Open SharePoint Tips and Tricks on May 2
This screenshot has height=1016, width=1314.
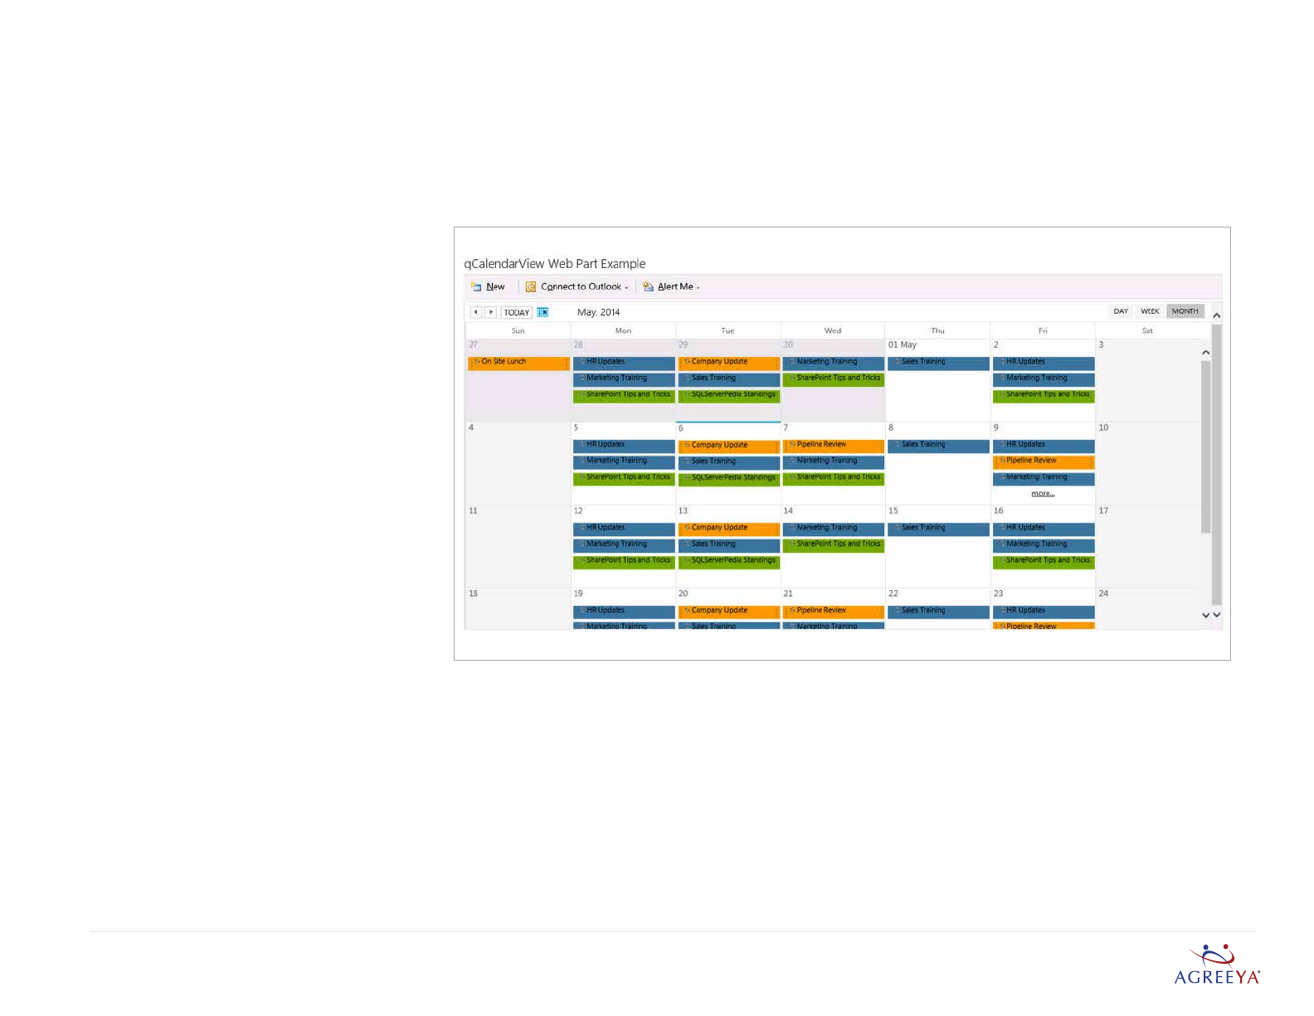(x=1044, y=396)
